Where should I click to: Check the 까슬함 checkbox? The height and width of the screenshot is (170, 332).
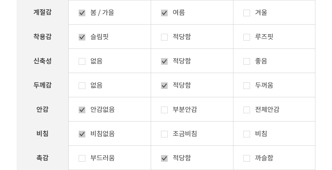247,158
